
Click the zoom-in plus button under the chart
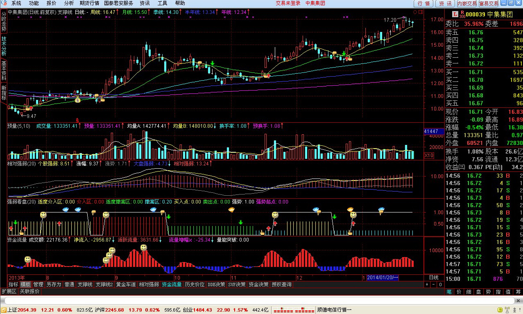[x=427, y=285]
